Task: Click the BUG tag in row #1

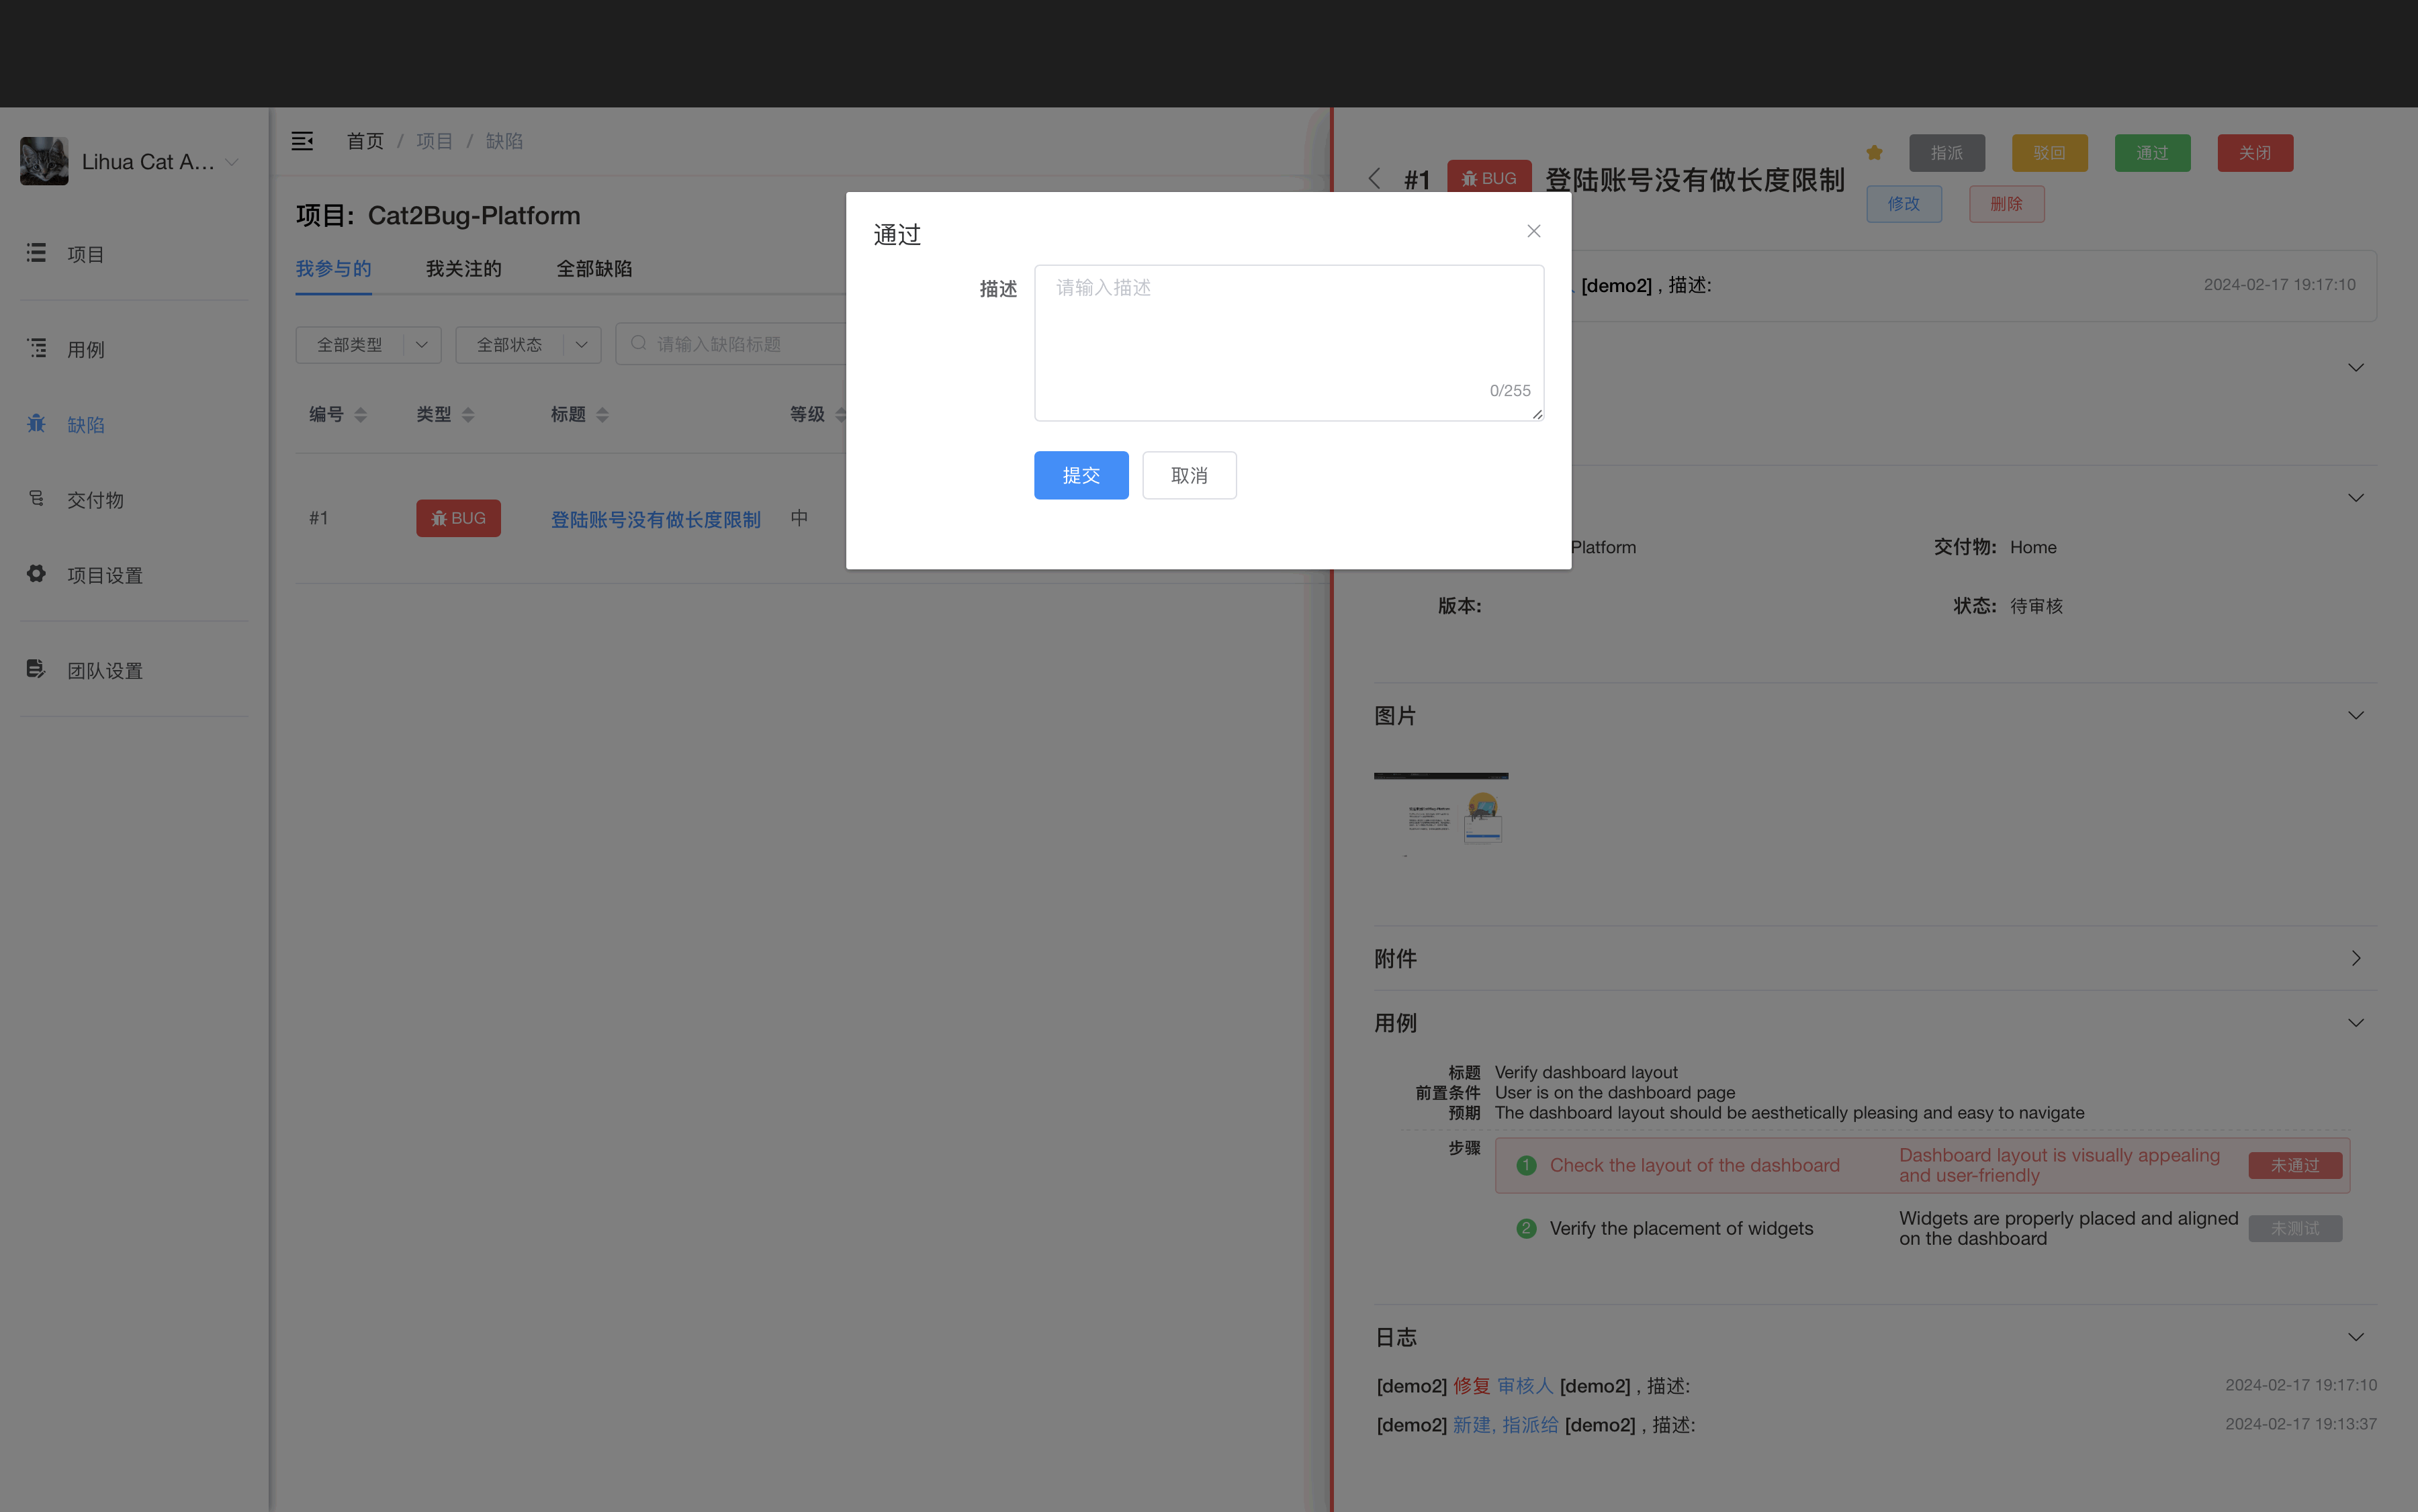Action: coord(458,518)
